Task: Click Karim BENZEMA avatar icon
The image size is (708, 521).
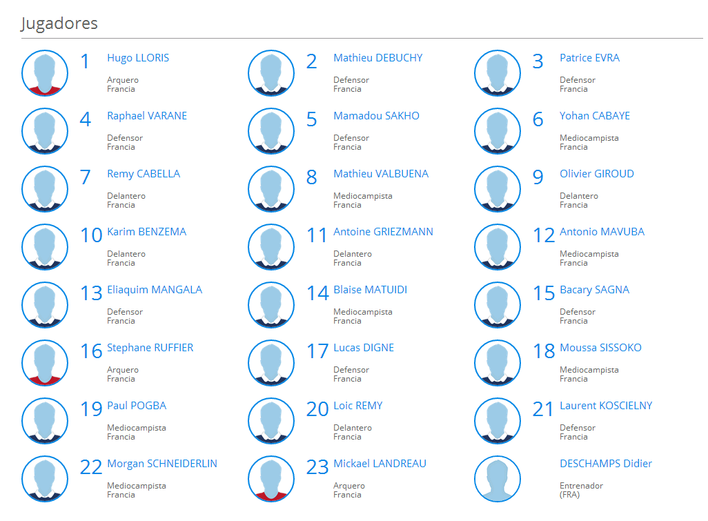Action: click(x=45, y=247)
